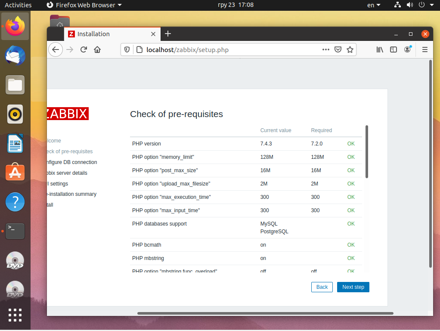Open the lower DVD disc in the dock

[x=15, y=290]
